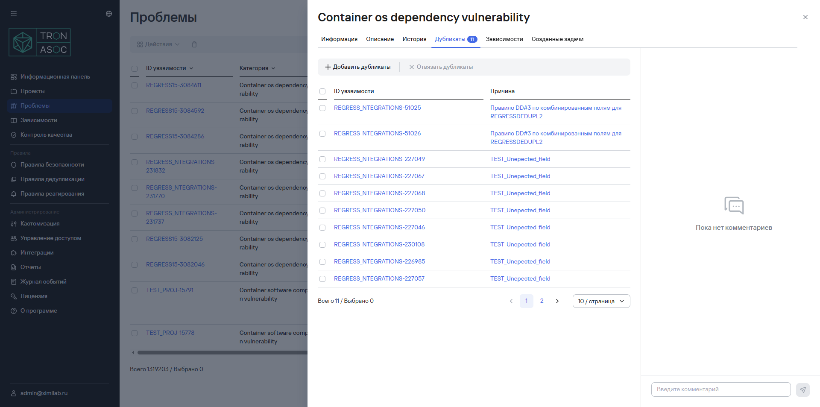The height and width of the screenshot is (407, 820).
Task: Switch to the История tab
Action: click(414, 39)
